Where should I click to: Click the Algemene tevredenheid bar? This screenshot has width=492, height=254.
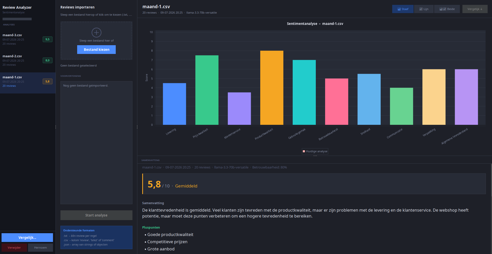(466, 97)
